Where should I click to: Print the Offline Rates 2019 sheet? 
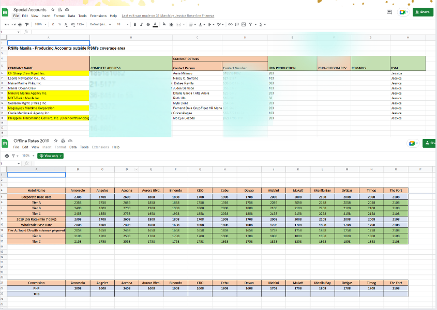pos(7,156)
